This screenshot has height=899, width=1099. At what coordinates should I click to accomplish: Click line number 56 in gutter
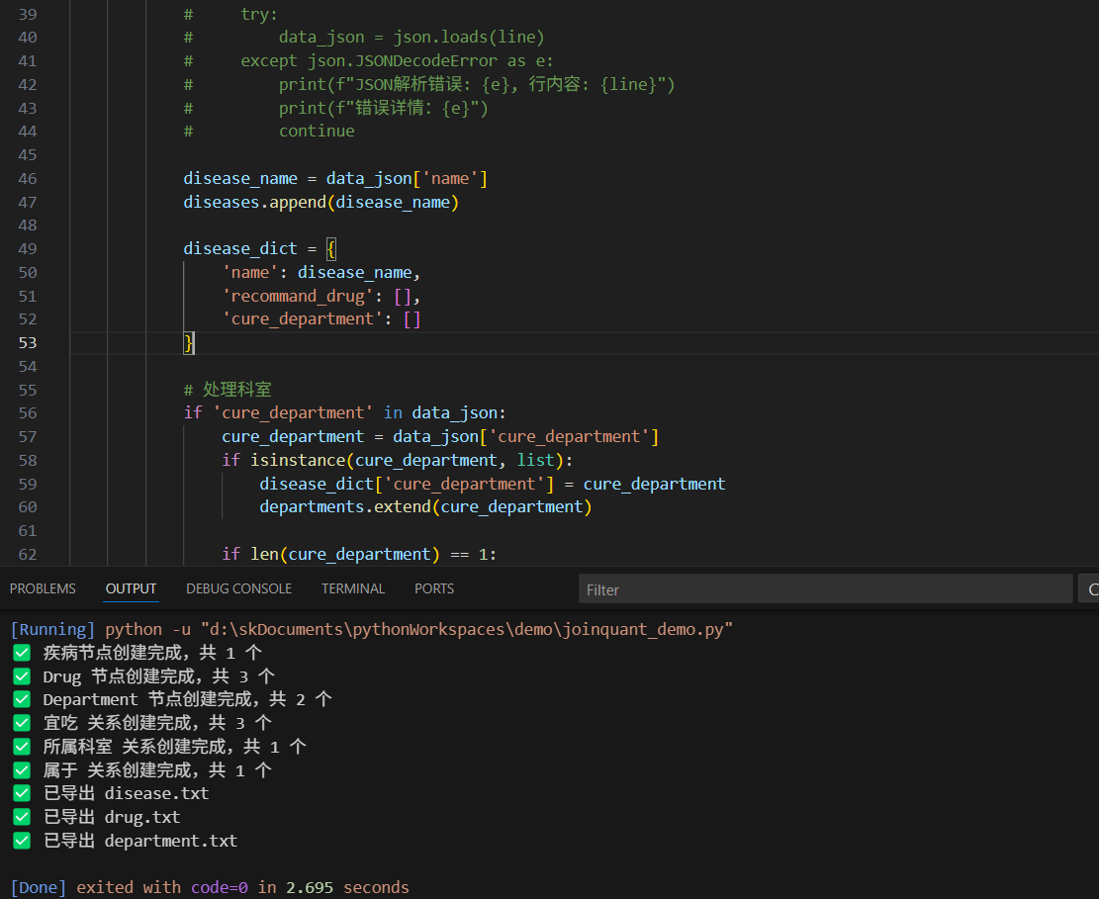pos(28,412)
